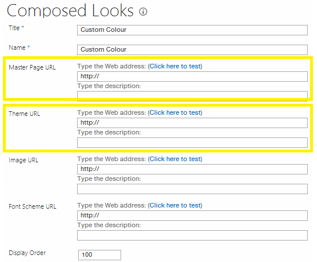Test the Theme URL link
This screenshot has height=262, width=317.
(x=175, y=112)
